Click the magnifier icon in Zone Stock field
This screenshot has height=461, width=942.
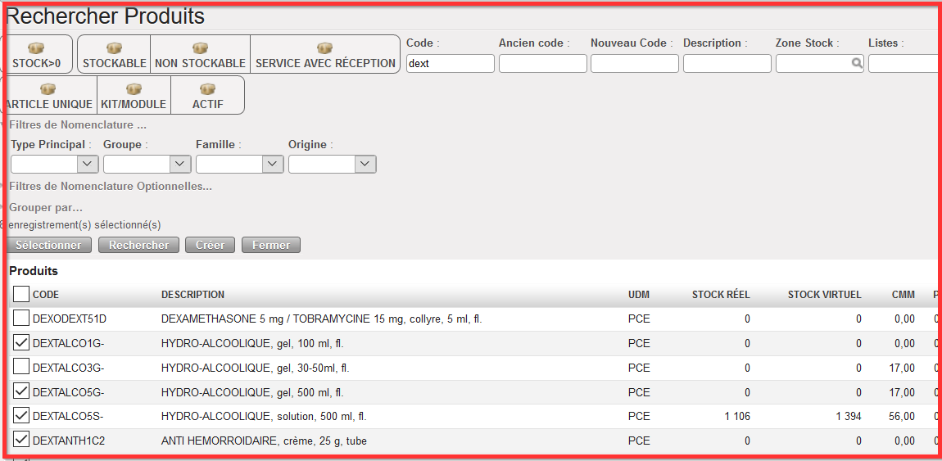(858, 63)
